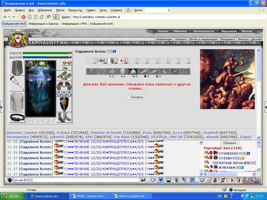Click the crutch weapon slot
The height and width of the screenshot is (200, 267).
17,83
